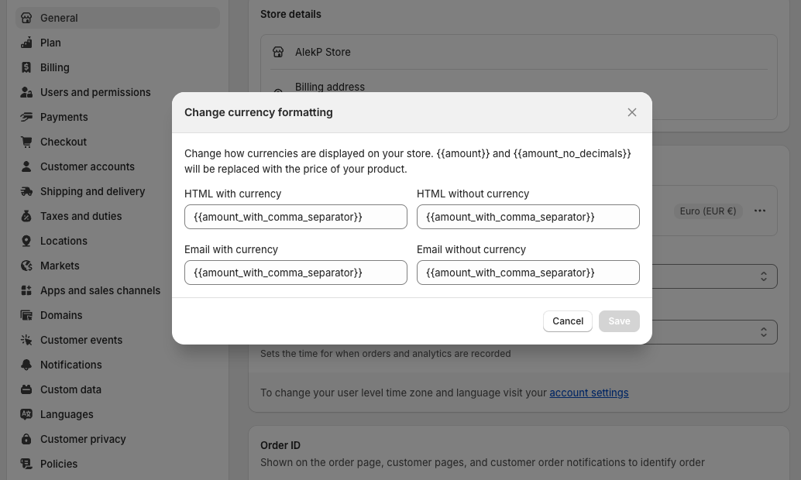Click the Euro (EUR €) currency badge
Image resolution: width=801 pixels, height=480 pixels.
pos(707,211)
